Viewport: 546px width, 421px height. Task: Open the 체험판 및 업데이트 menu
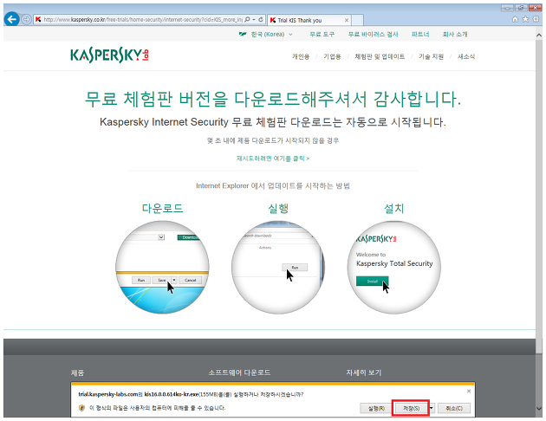[x=380, y=56]
